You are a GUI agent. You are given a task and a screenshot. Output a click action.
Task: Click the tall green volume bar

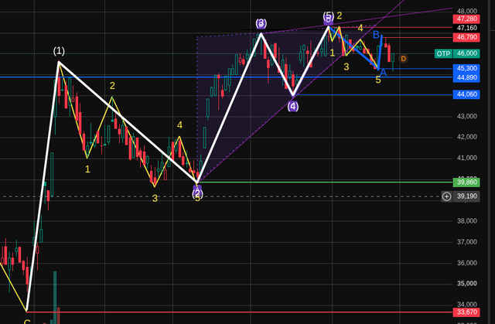55,297
